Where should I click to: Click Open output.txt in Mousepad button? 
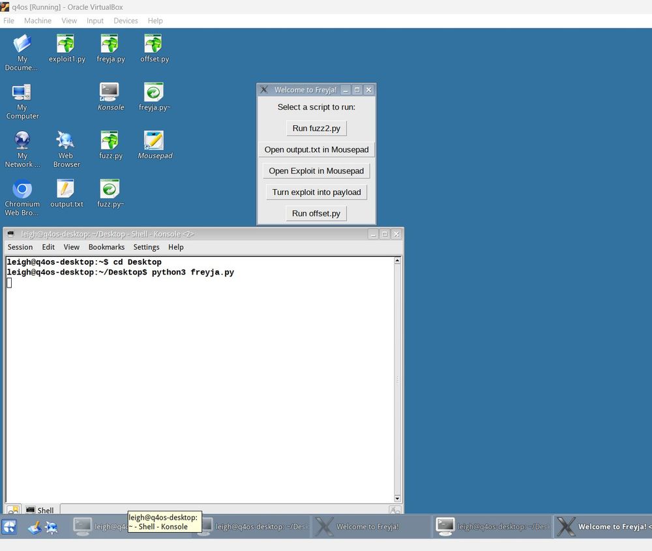click(x=316, y=149)
